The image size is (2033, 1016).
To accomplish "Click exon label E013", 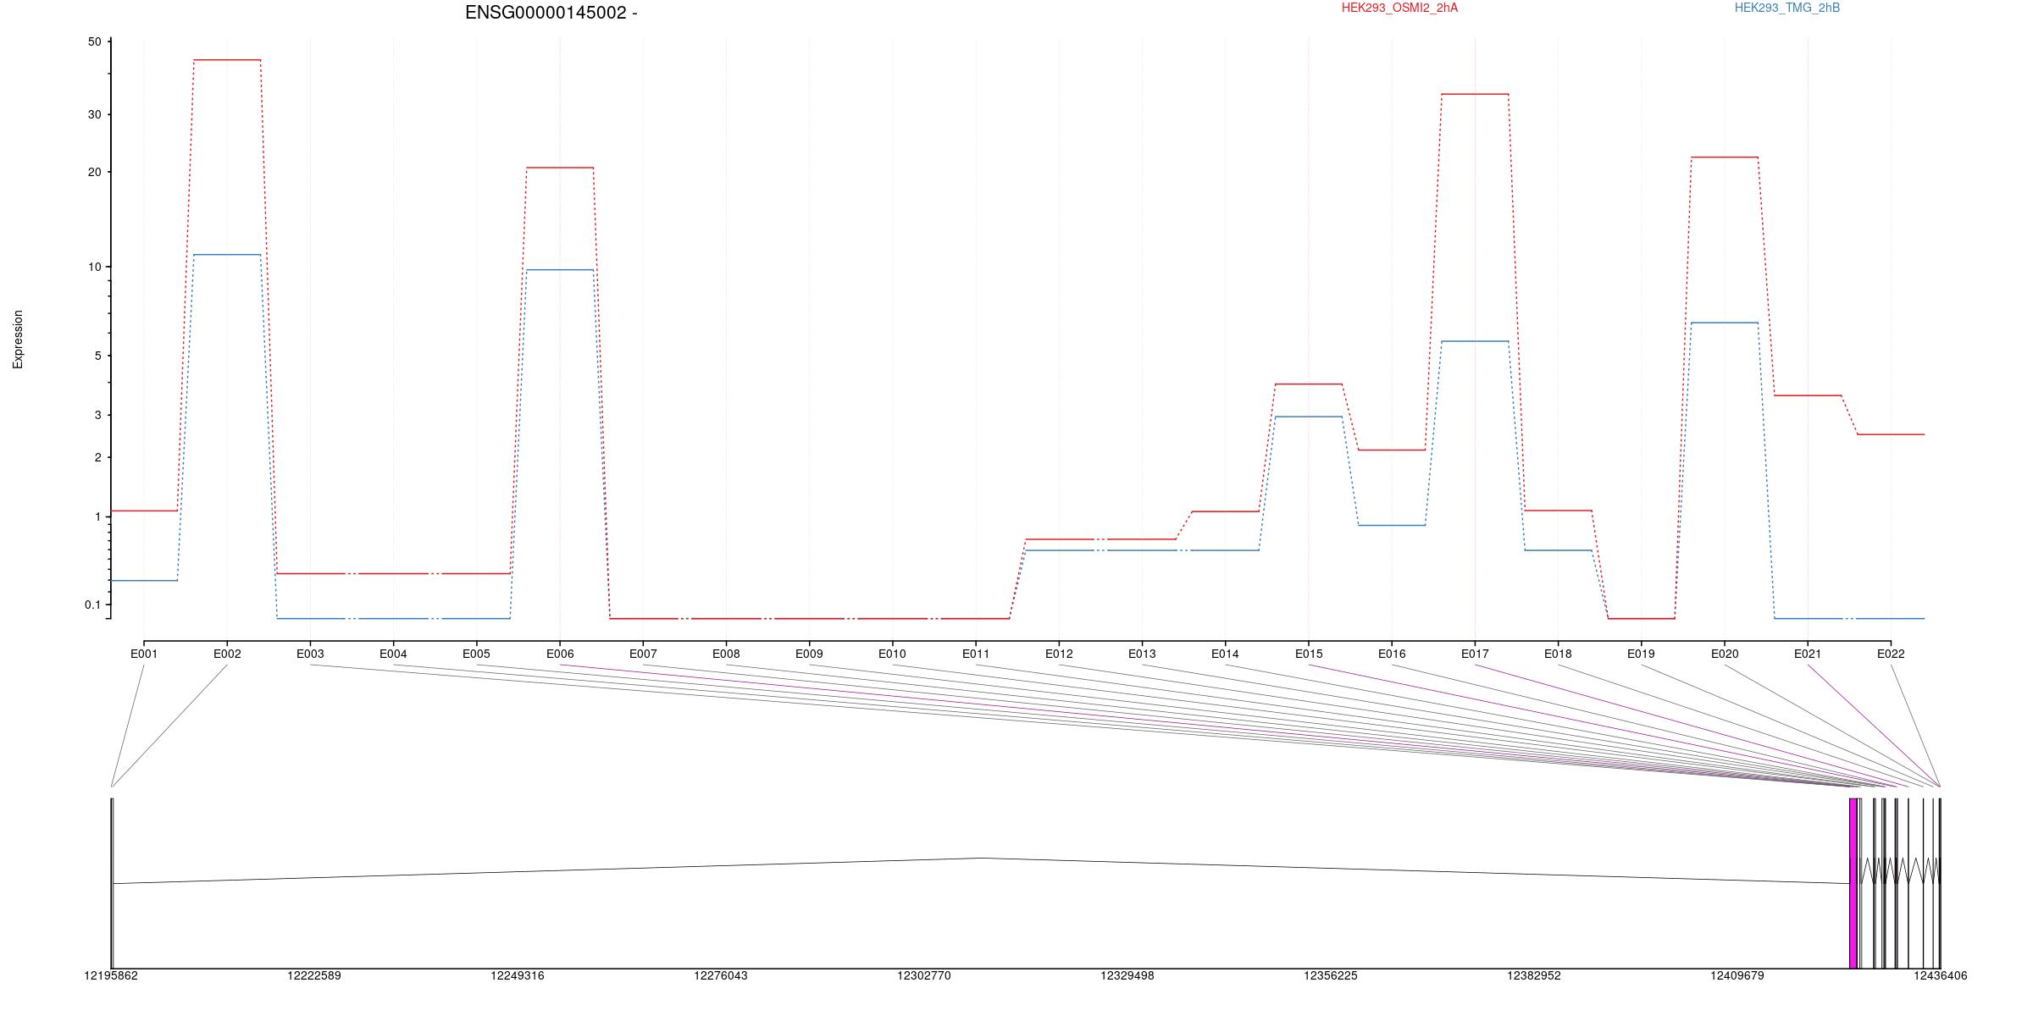I will (x=1142, y=654).
